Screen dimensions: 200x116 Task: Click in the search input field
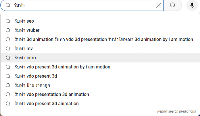pos(86,5)
